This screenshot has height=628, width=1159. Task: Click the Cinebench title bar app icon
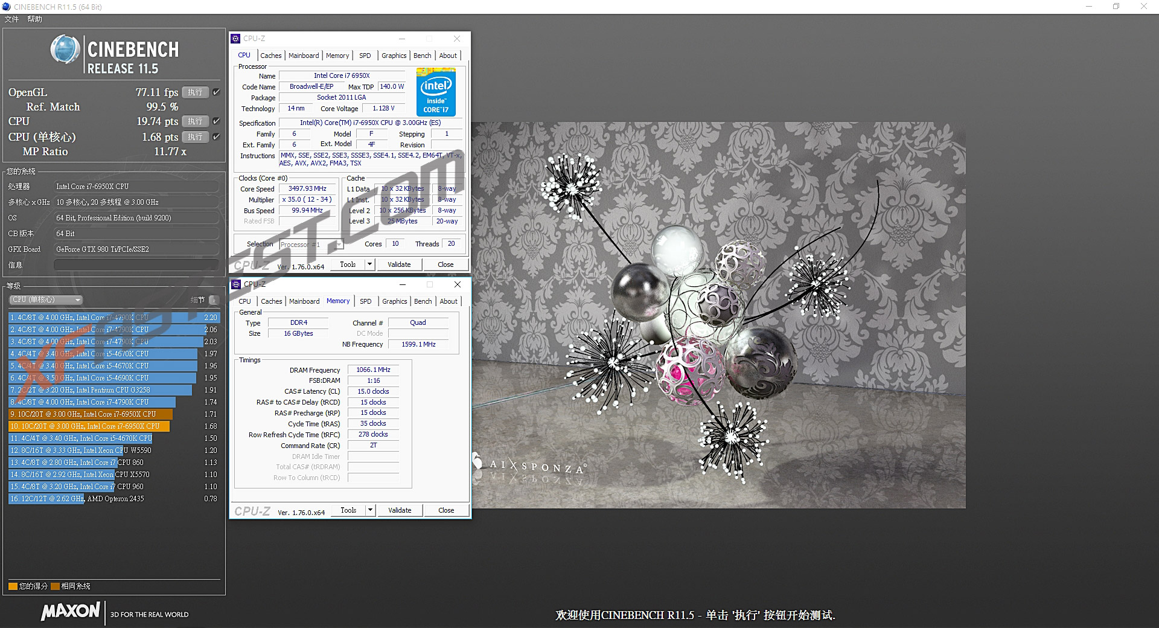tap(7, 7)
